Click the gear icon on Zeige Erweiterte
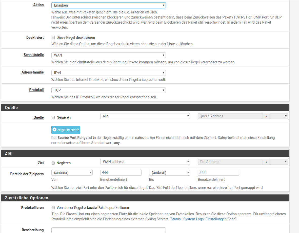 [54, 130]
